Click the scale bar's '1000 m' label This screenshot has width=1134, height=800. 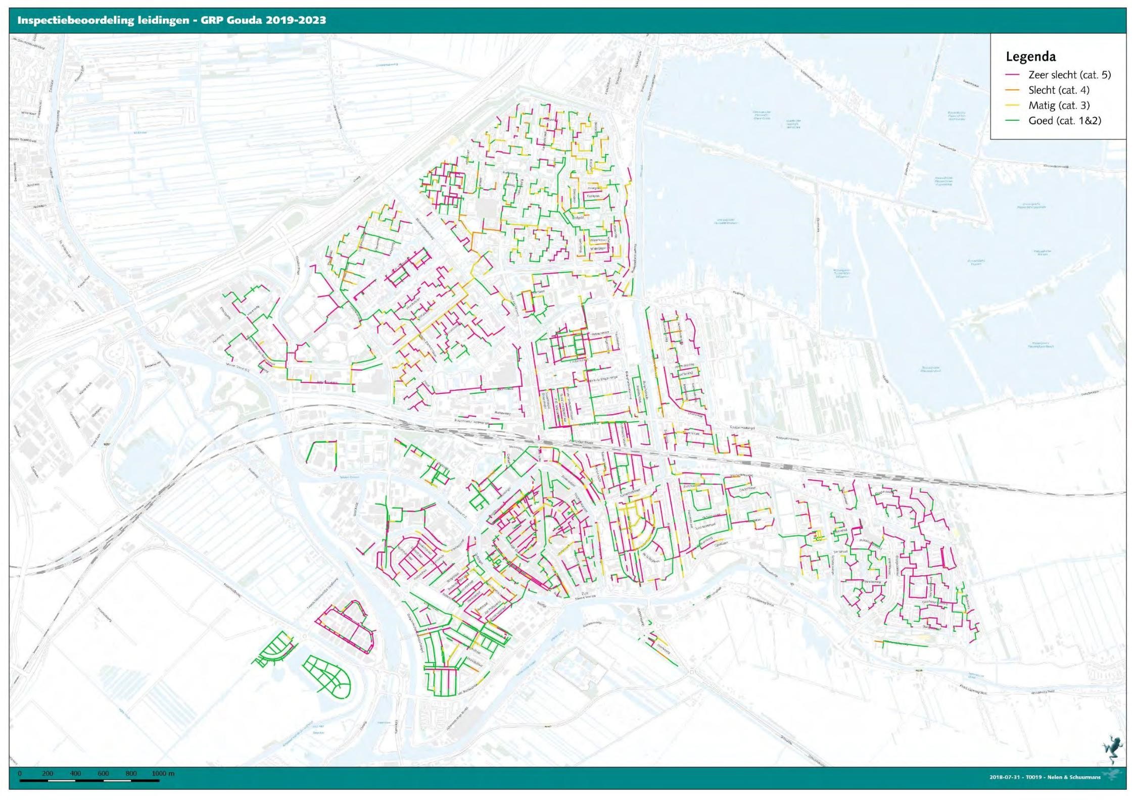coord(163,773)
